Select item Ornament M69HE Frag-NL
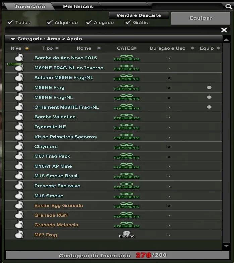The image size is (234, 263). (113, 107)
